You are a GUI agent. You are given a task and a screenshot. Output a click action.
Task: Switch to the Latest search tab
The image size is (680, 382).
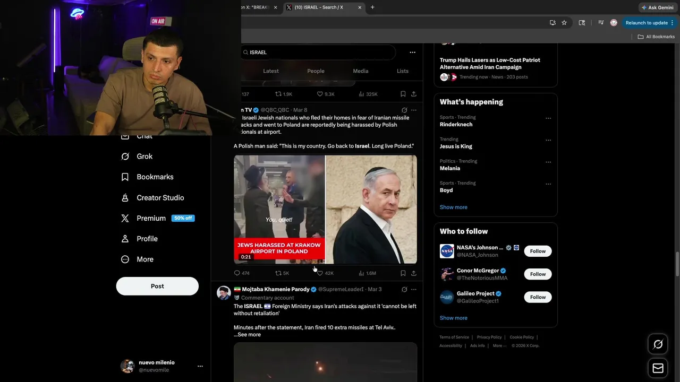click(x=271, y=71)
